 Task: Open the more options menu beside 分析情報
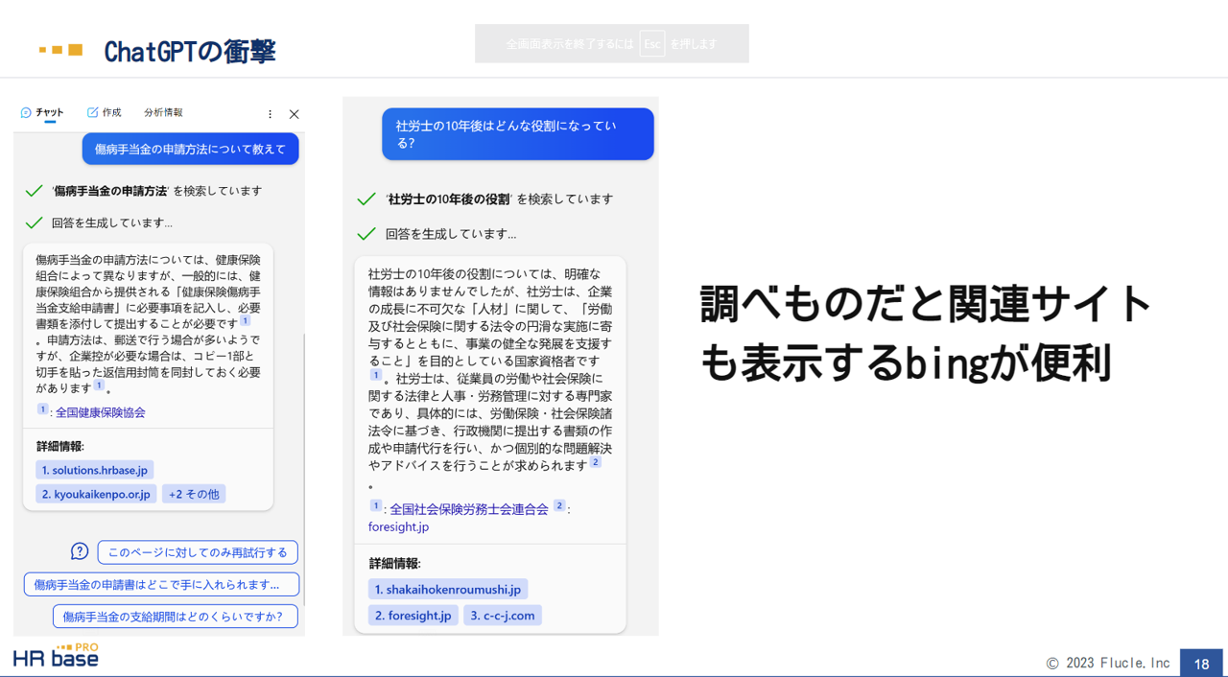pyautogui.click(x=270, y=114)
